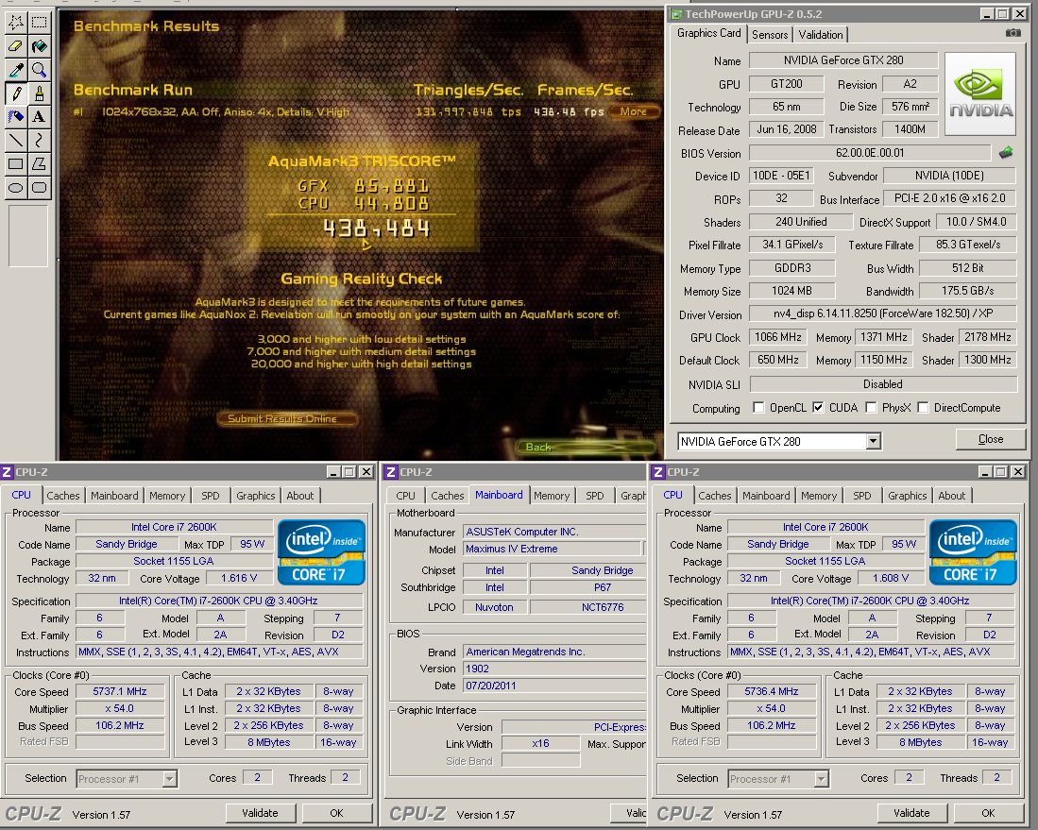Image resolution: width=1038 pixels, height=830 pixels.
Task: Click Maximus IV Extreme model field
Action: [553, 549]
